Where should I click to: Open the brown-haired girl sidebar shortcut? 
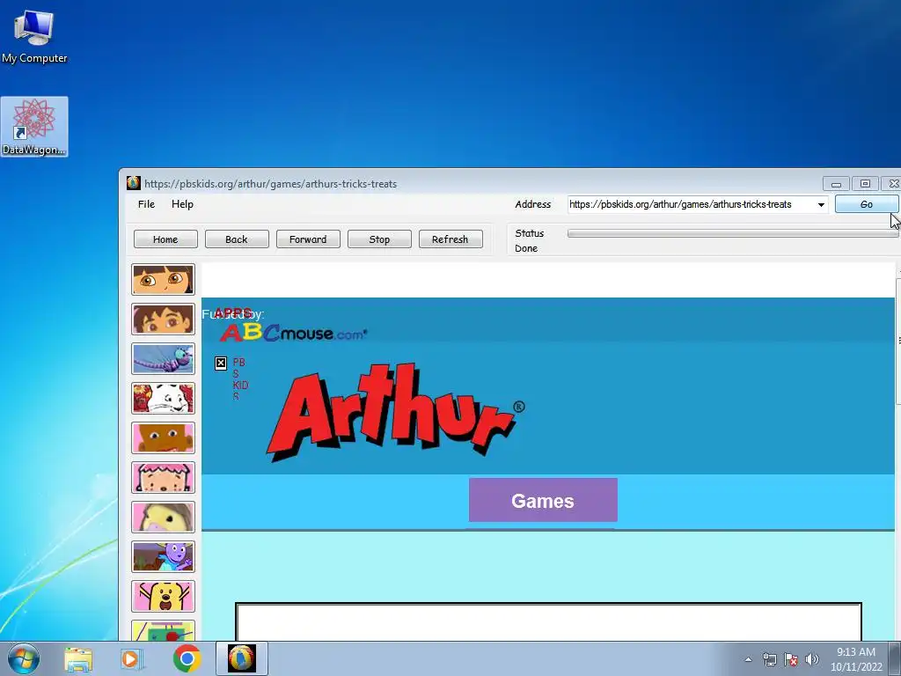163,518
